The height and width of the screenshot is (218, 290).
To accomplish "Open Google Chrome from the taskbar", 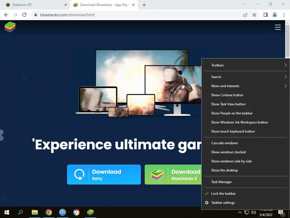I will pyautogui.click(x=49, y=212).
